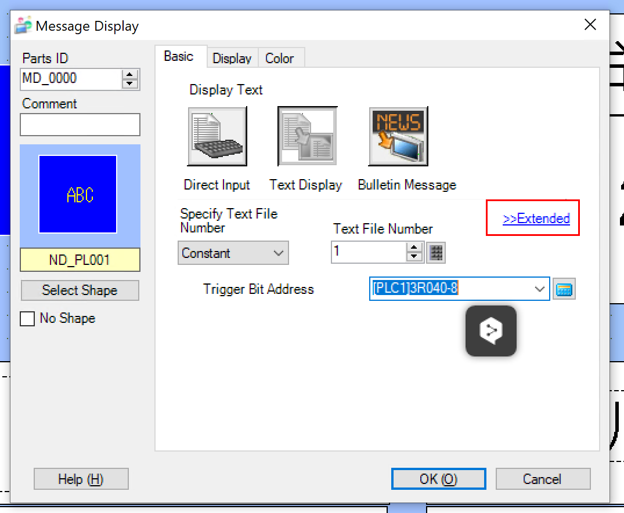The width and height of the screenshot is (624, 513).
Task: Click into the Comment text field
Action: click(80, 125)
